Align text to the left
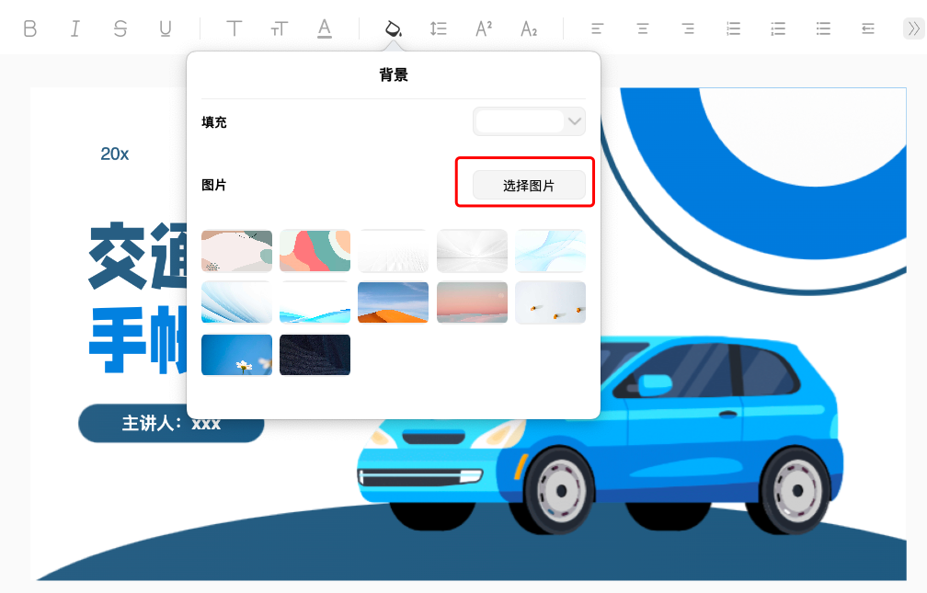The height and width of the screenshot is (593, 927). coord(596,28)
